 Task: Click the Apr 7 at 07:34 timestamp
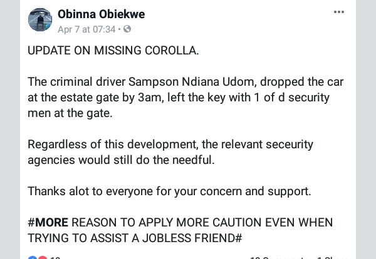[86, 29]
